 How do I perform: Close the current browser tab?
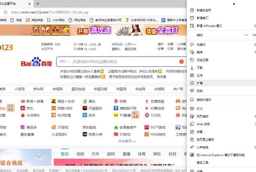[30, 4]
